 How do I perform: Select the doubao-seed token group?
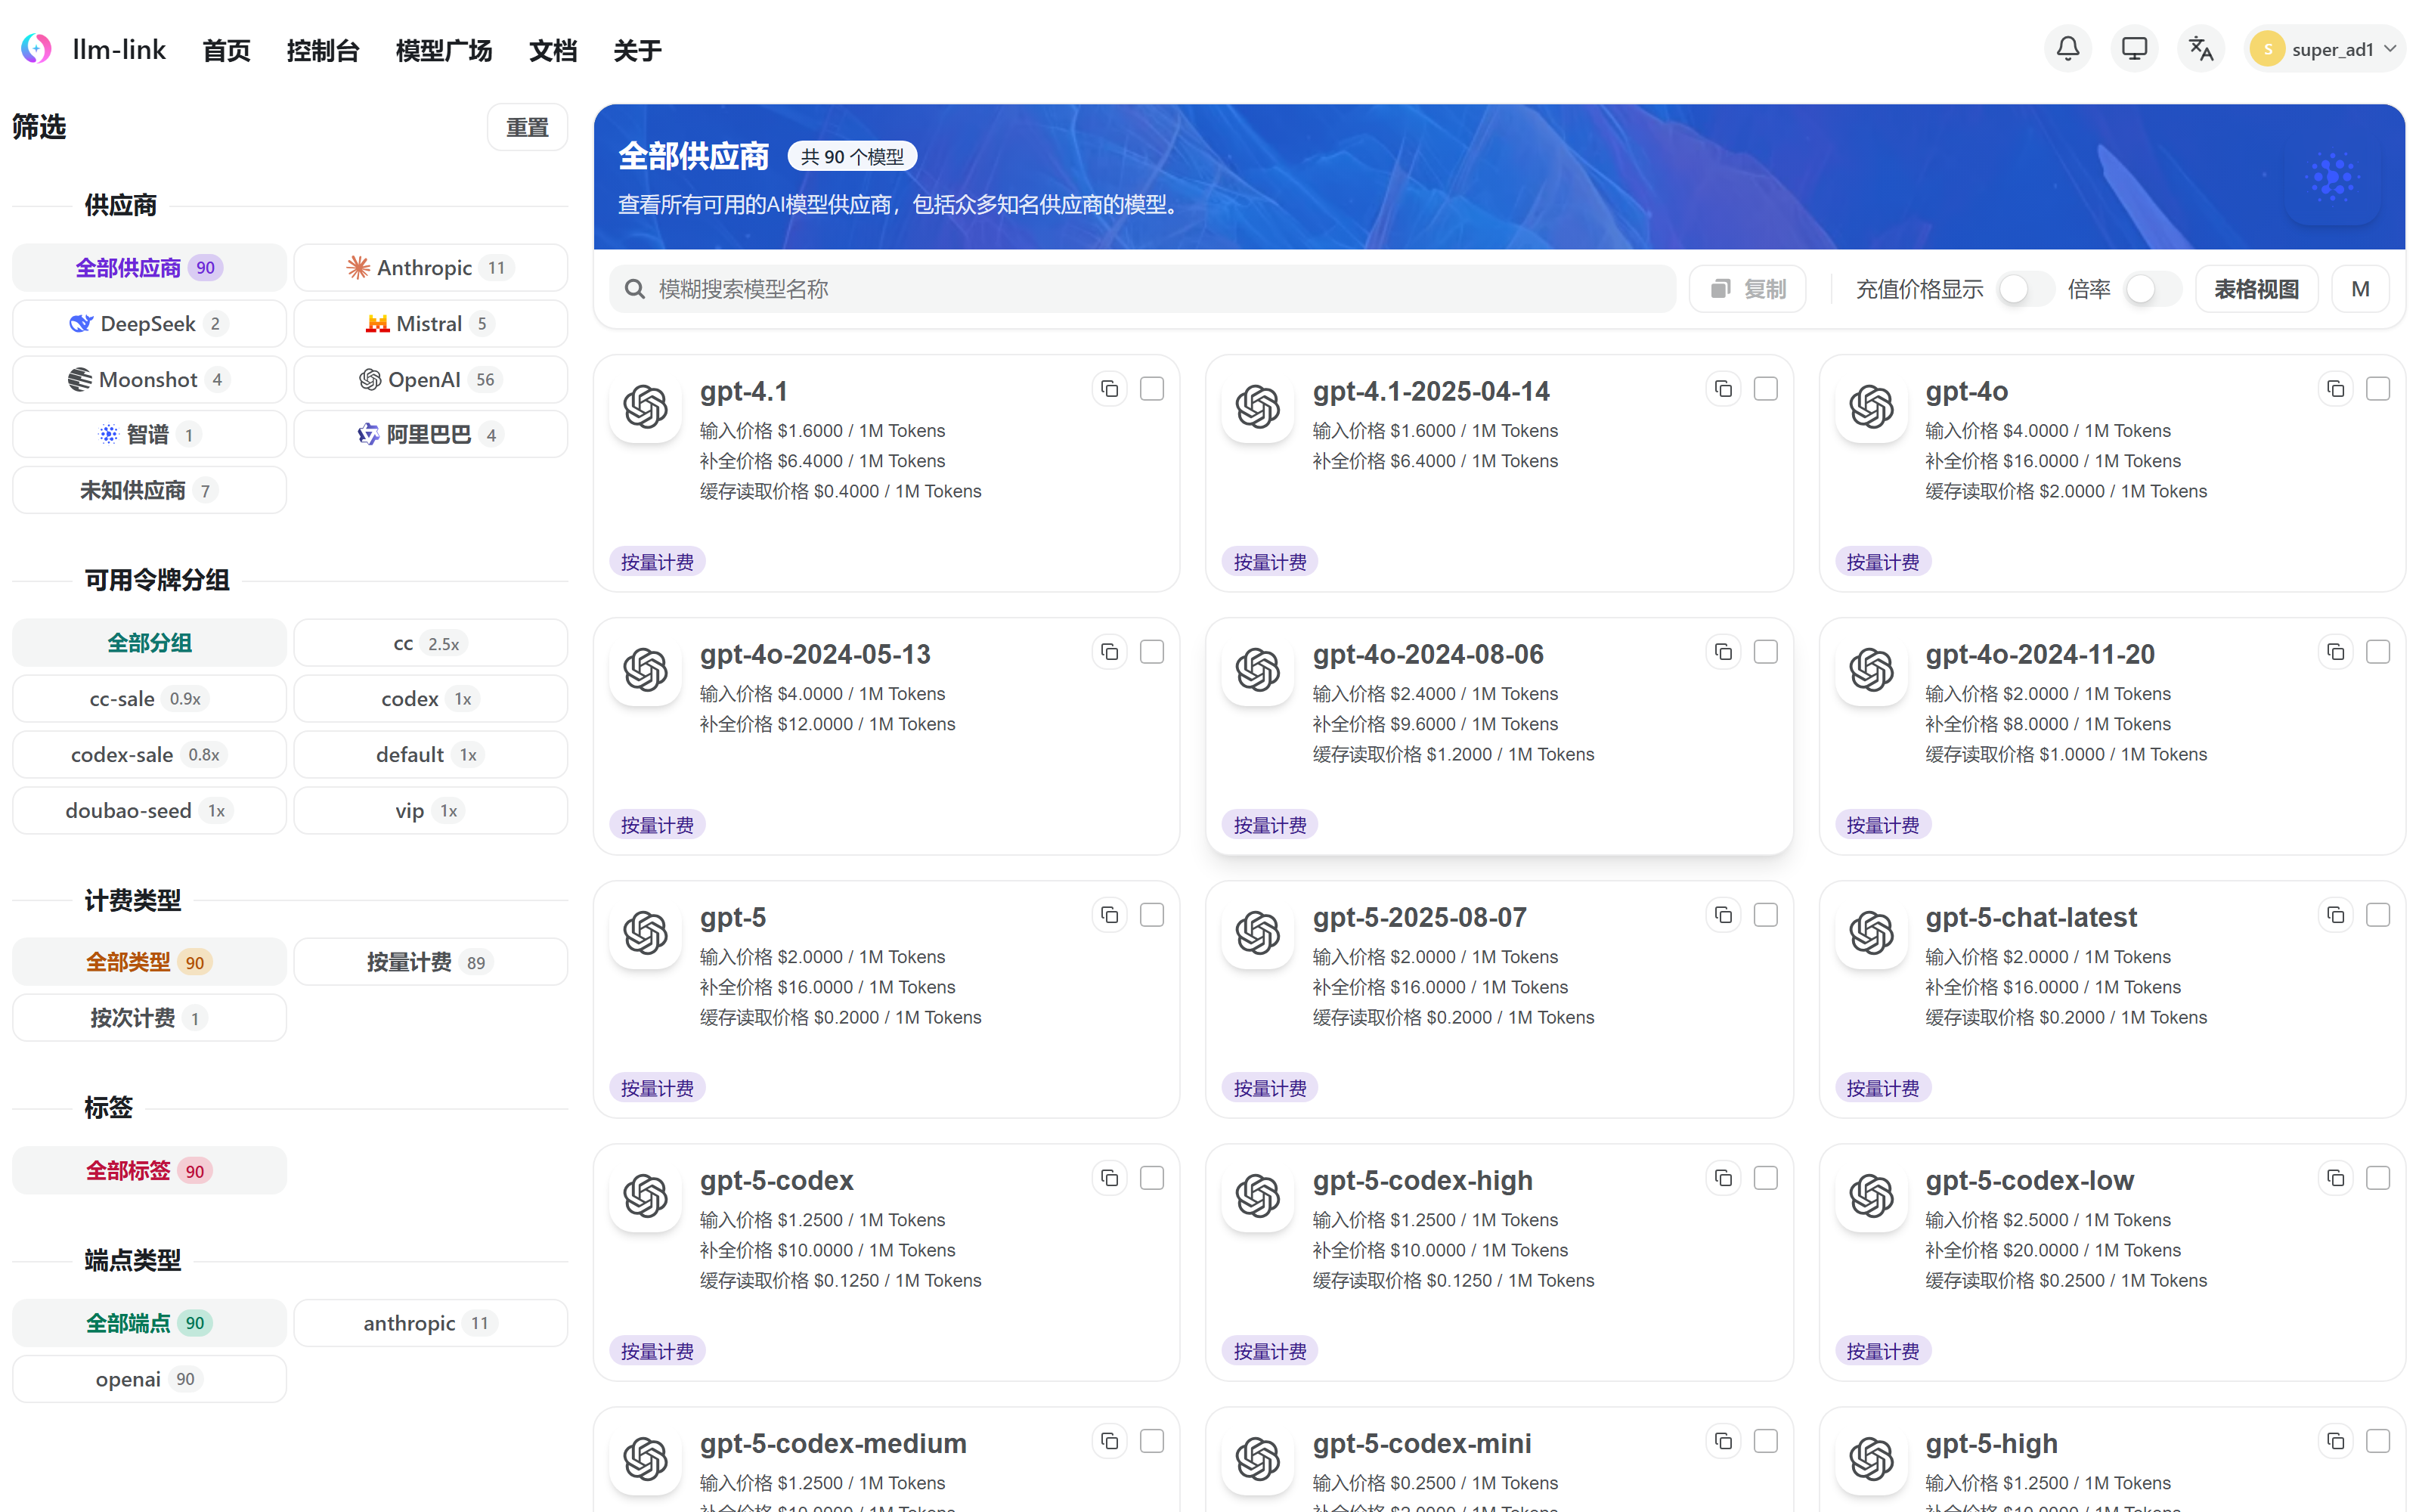(x=149, y=811)
